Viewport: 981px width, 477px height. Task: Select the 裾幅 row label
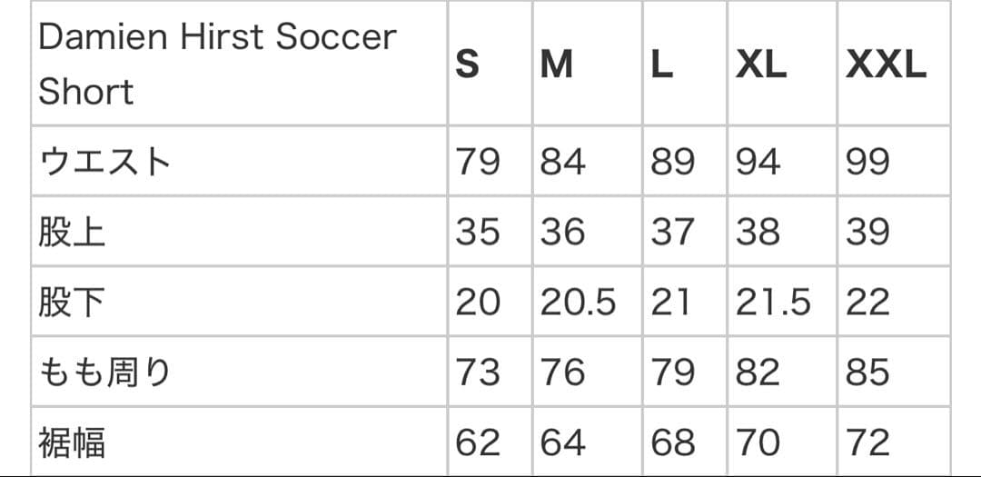click(73, 442)
